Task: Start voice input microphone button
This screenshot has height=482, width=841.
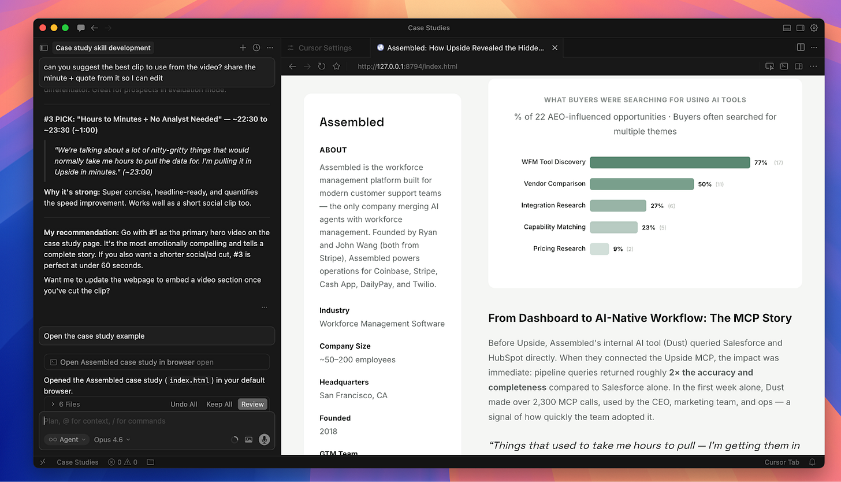Action: pyautogui.click(x=265, y=439)
